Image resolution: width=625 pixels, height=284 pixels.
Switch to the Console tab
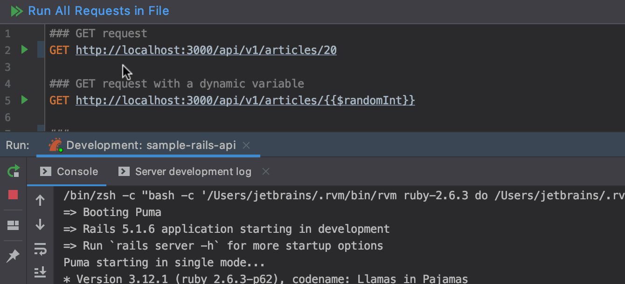[x=70, y=172]
